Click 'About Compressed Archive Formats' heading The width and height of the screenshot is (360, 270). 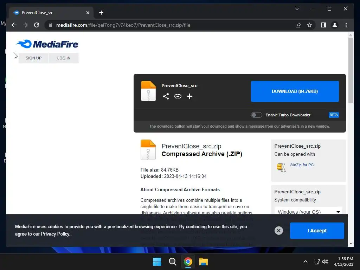[x=180, y=189]
